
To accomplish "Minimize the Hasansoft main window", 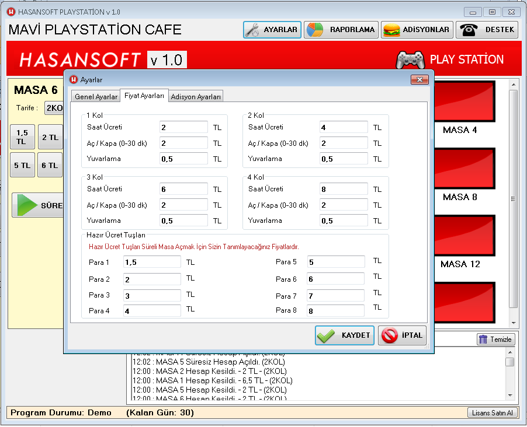I will point(473,12).
